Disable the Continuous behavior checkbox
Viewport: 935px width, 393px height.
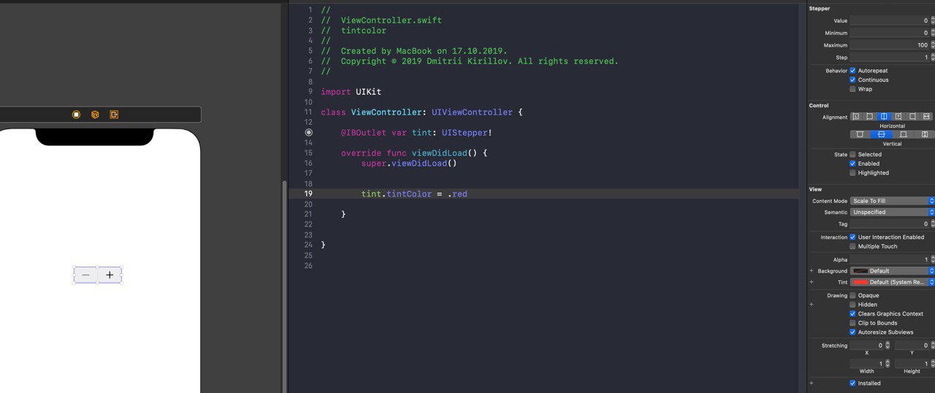[x=852, y=80]
